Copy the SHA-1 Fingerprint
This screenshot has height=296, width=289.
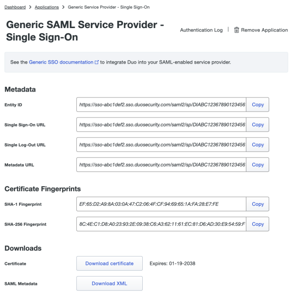257,204
